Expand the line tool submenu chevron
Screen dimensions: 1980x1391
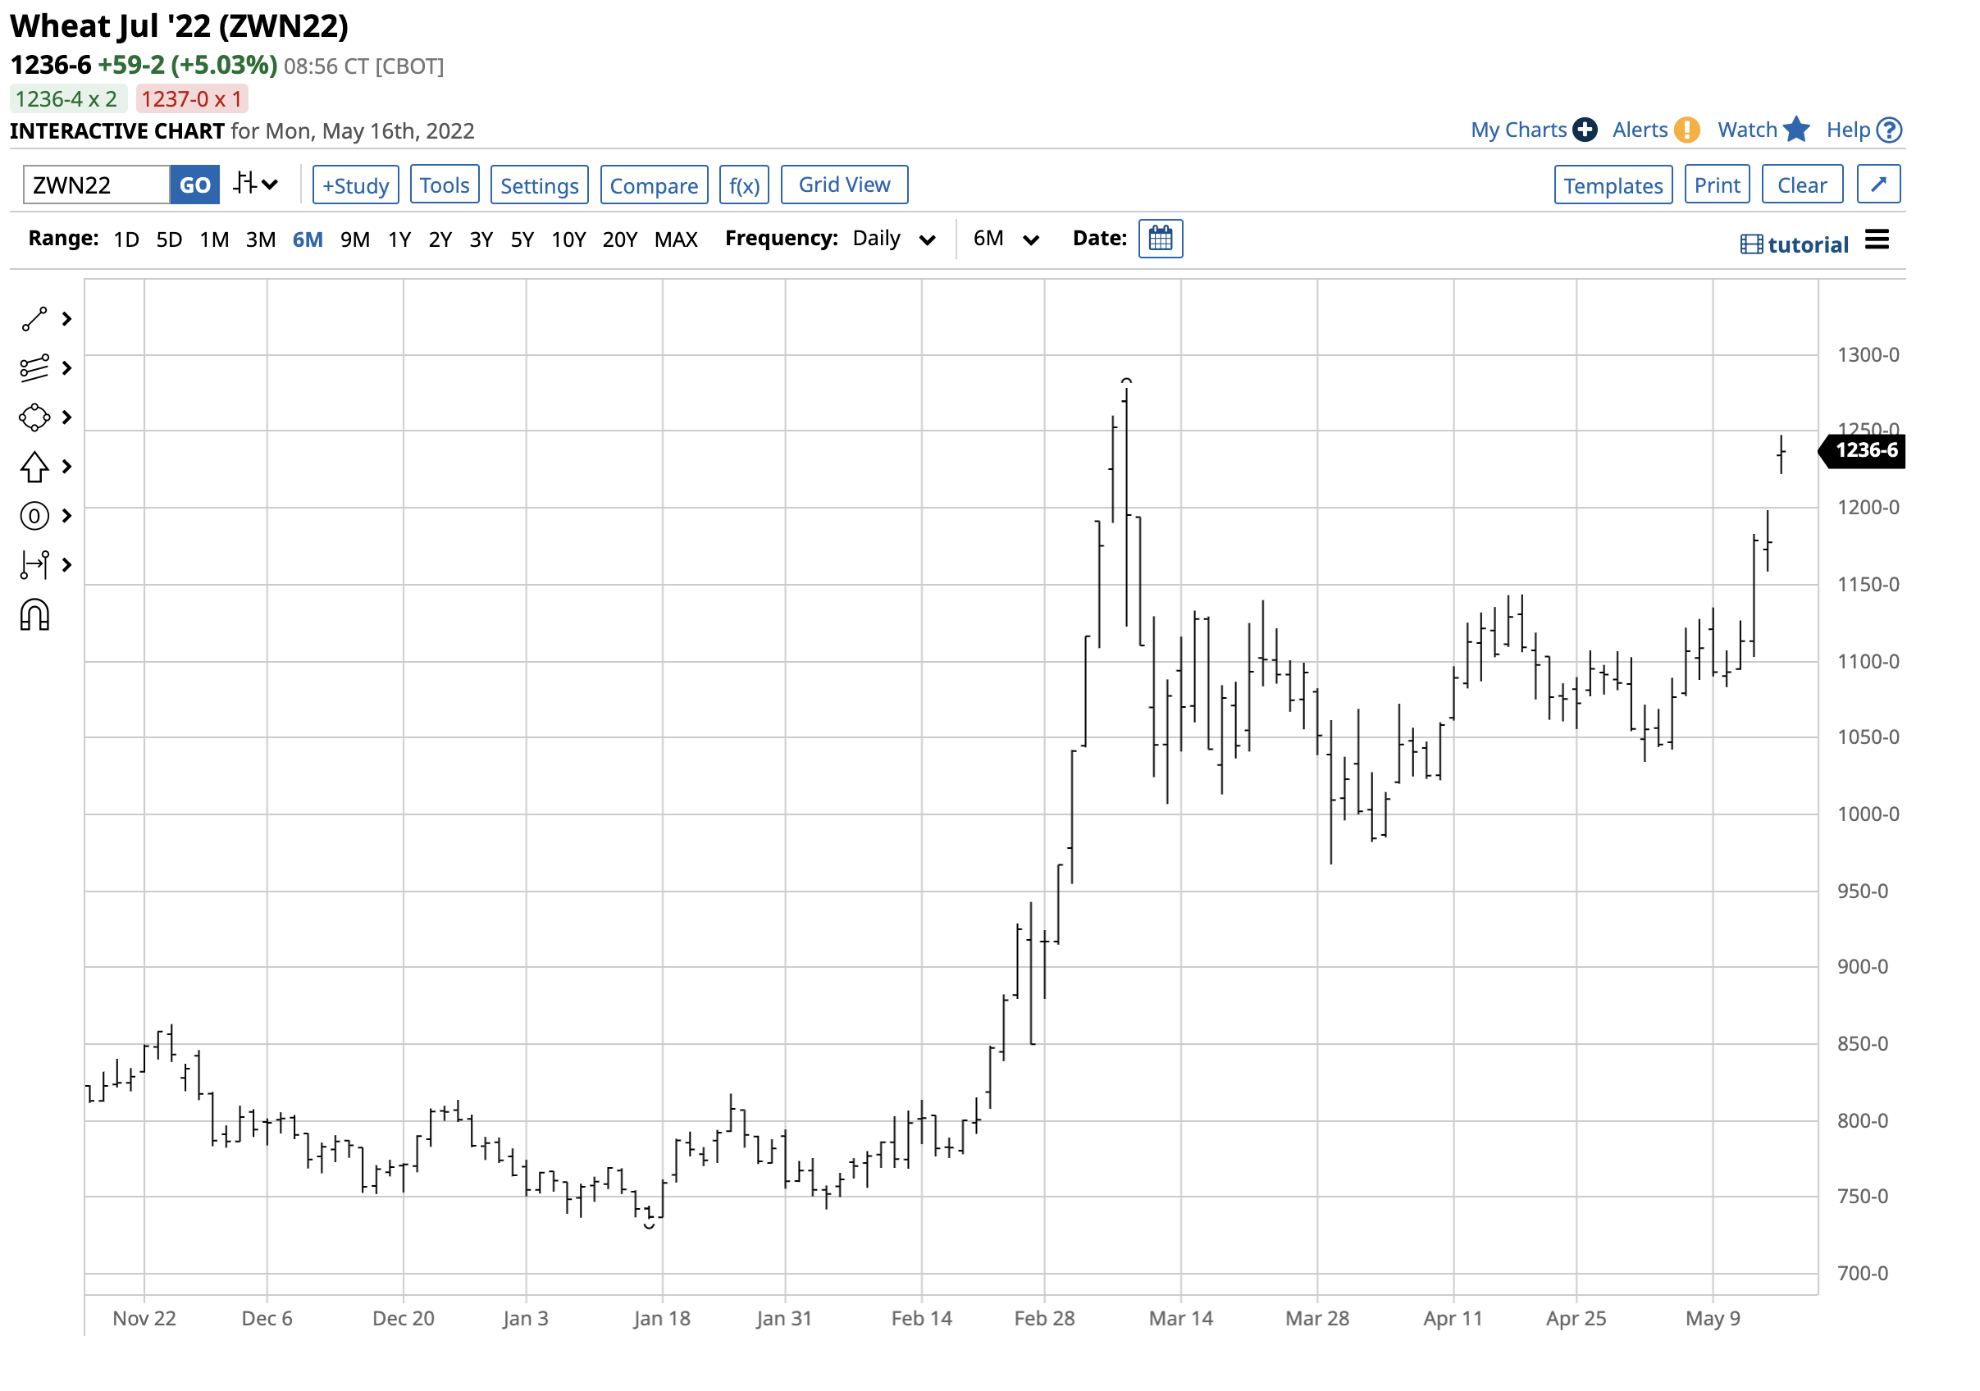(x=67, y=319)
